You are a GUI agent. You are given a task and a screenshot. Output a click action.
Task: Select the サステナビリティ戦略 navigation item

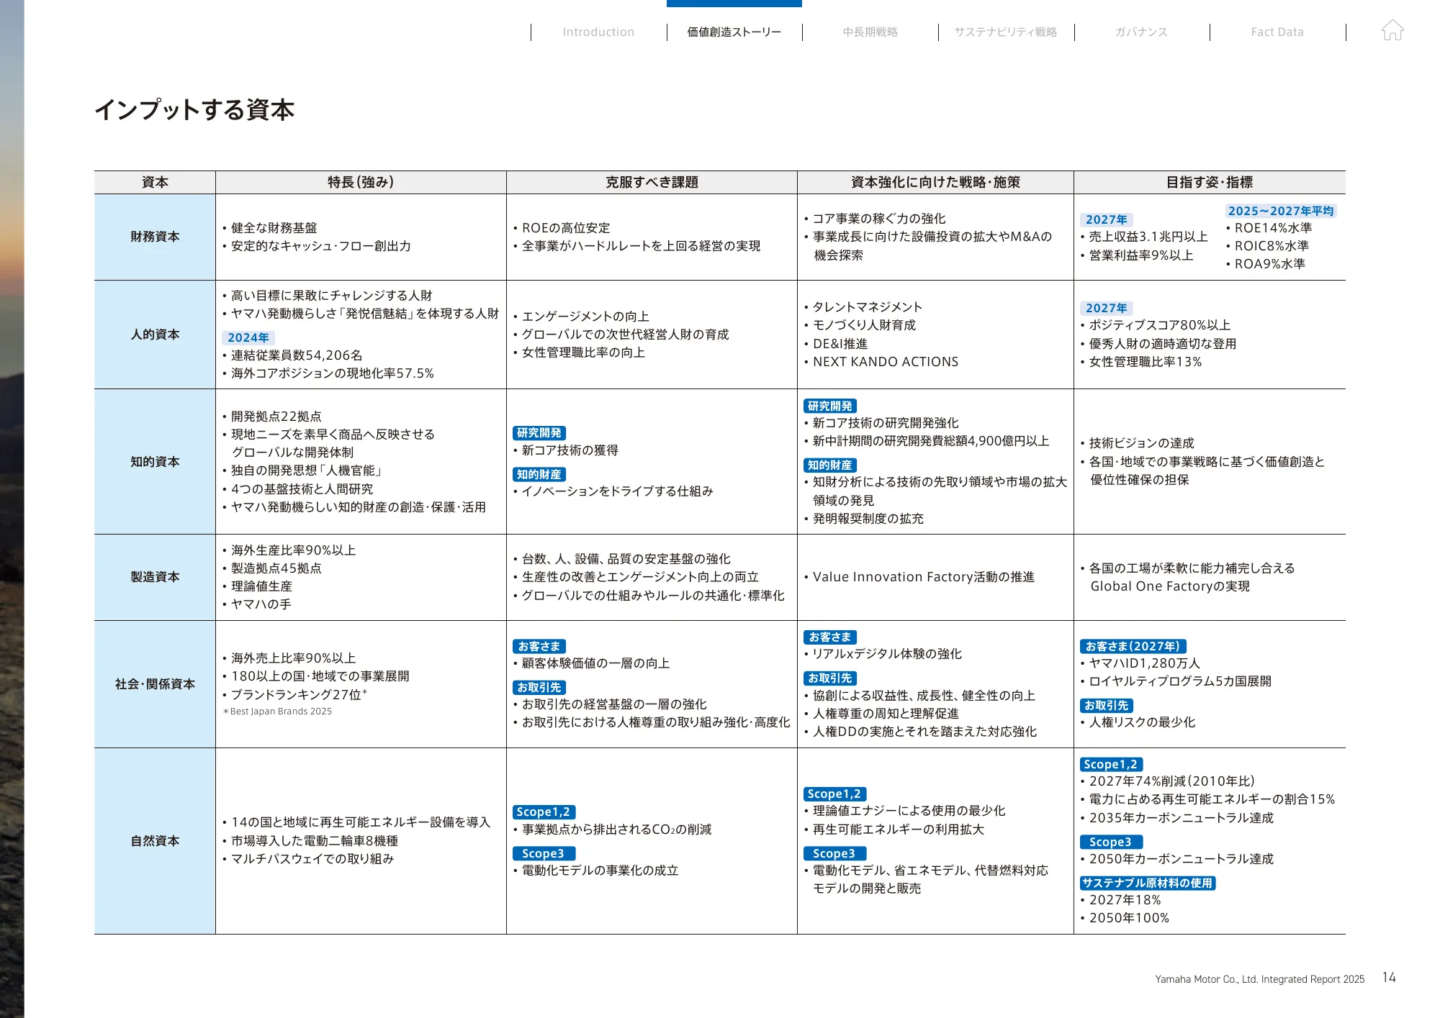(x=1006, y=32)
